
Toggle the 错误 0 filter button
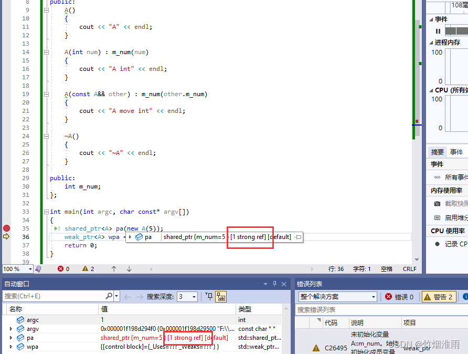[399, 297]
